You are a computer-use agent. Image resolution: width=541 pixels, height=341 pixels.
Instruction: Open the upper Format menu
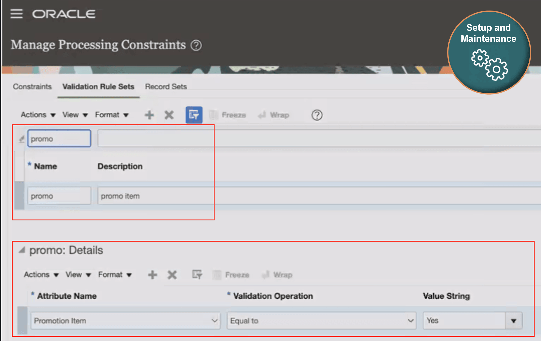click(111, 115)
